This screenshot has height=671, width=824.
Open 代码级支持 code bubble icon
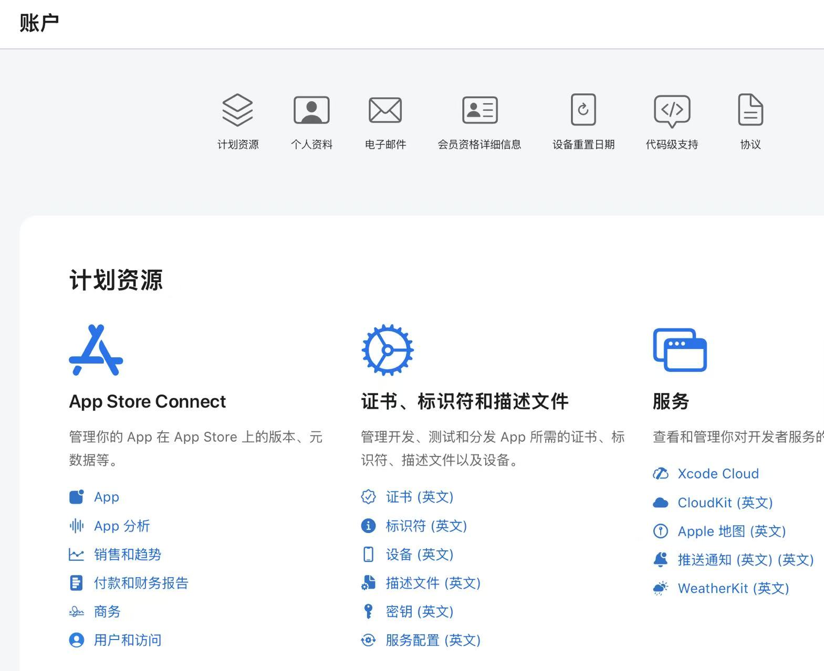tap(672, 110)
